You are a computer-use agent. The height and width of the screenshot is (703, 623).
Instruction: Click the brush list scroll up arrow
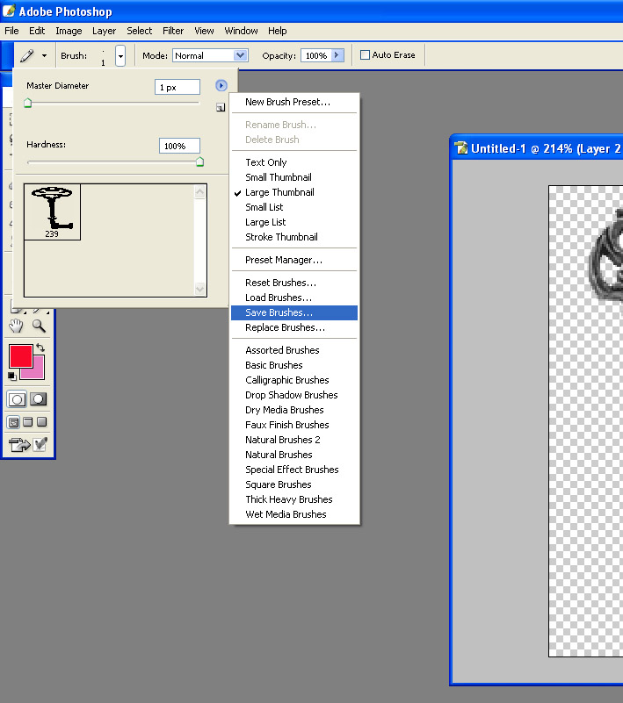point(199,192)
